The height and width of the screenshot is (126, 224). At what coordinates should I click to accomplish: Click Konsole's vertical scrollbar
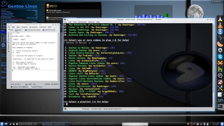213,65
